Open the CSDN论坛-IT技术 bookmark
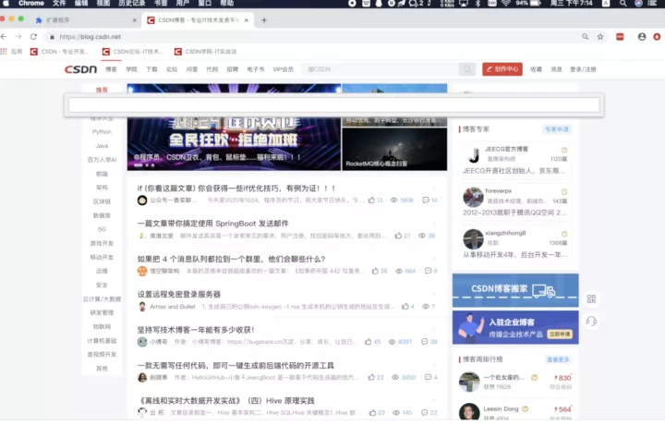The height and width of the screenshot is (426, 665). 133,52
